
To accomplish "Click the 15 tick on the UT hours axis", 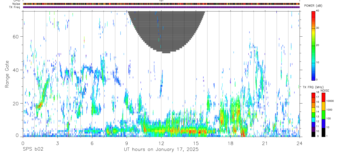I will 196,144.
